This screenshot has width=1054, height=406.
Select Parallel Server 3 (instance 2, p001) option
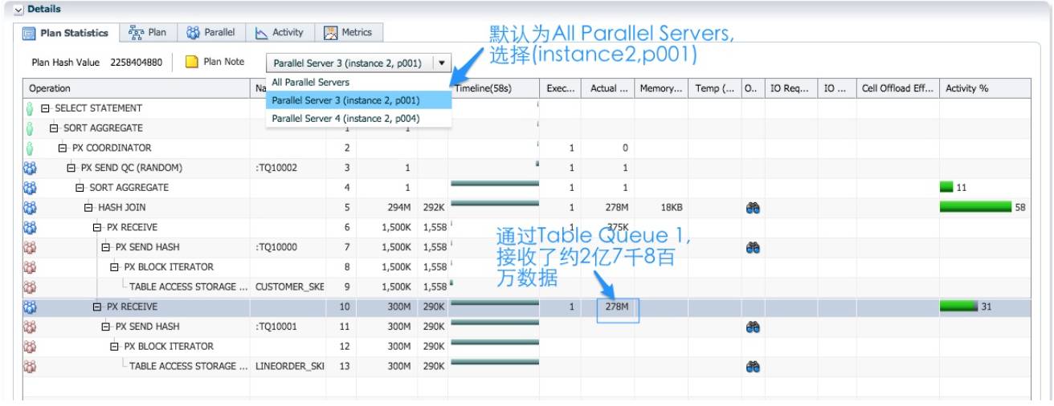point(358,100)
